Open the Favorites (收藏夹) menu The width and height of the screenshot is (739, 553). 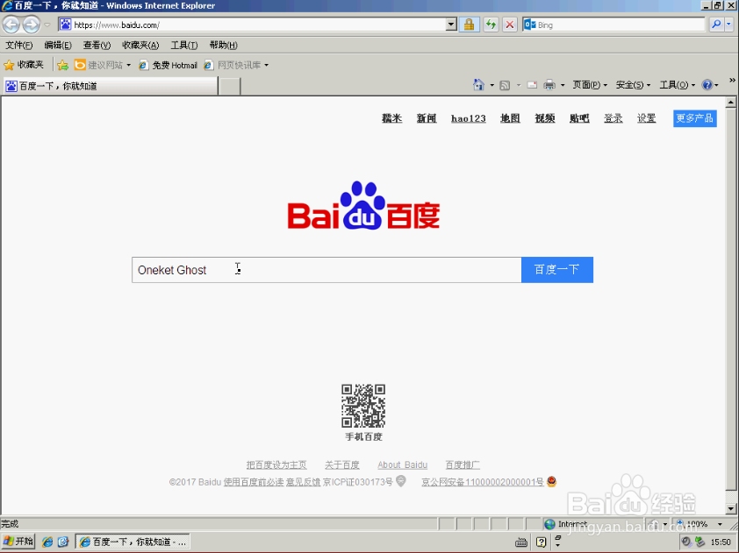tap(140, 46)
